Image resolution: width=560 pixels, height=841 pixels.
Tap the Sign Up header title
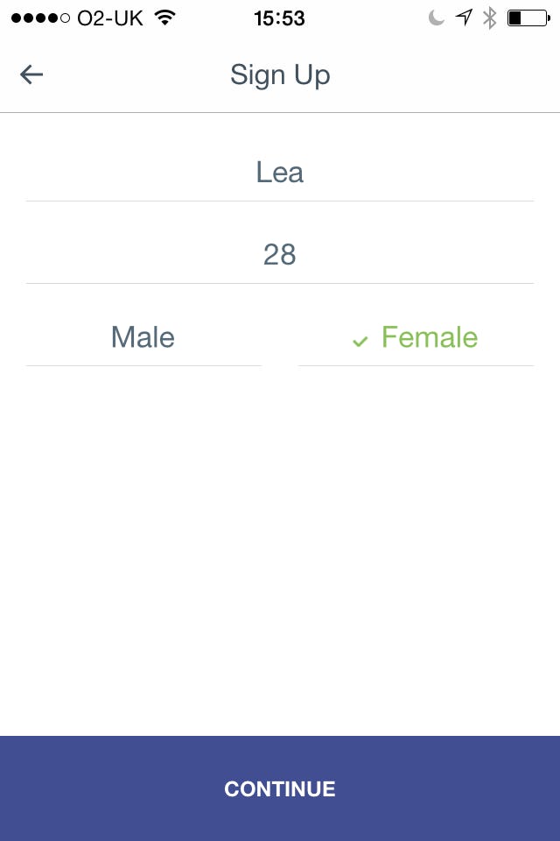[x=280, y=74]
